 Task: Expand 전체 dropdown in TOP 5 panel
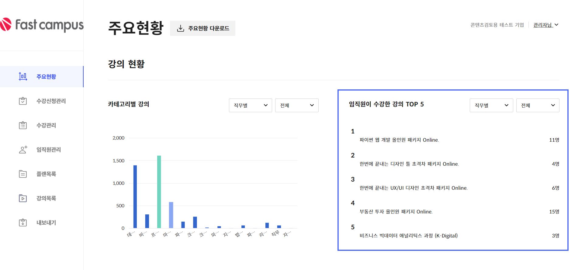tap(537, 105)
